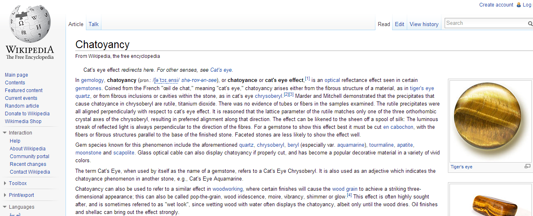Screen dimensions: 533x216
Task: Go to Main page in sidebar
Action: pos(16,75)
